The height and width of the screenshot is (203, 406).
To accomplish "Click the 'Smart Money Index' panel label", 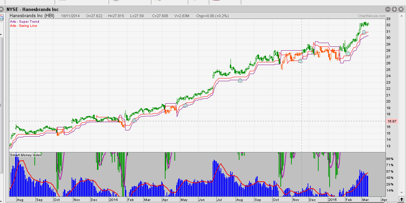I will click(26, 155).
